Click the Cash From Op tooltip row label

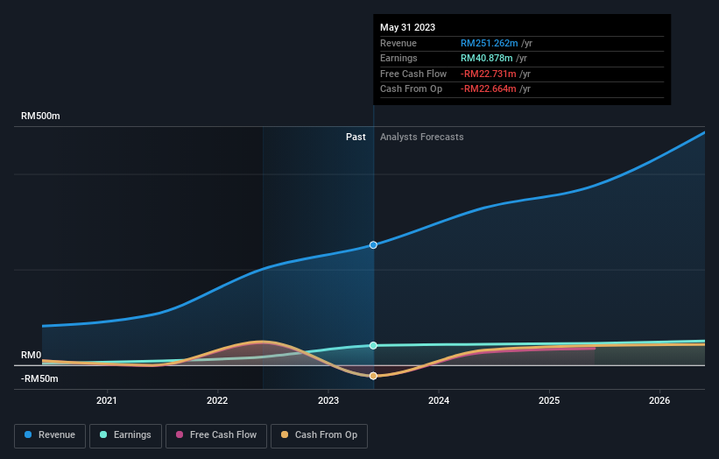click(412, 89)
